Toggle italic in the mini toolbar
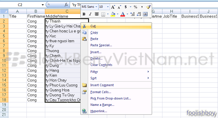The image size is (218, 118). tap(90, 14)
